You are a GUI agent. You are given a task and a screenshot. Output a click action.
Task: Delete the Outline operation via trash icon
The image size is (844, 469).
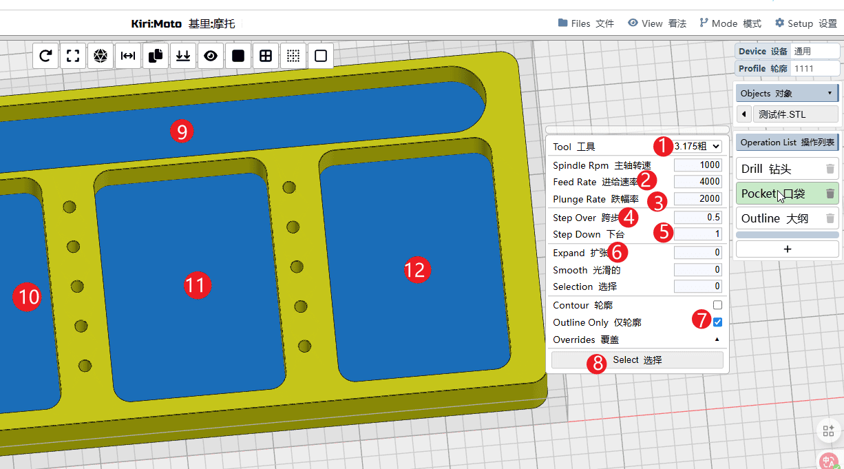pos(830,219)
